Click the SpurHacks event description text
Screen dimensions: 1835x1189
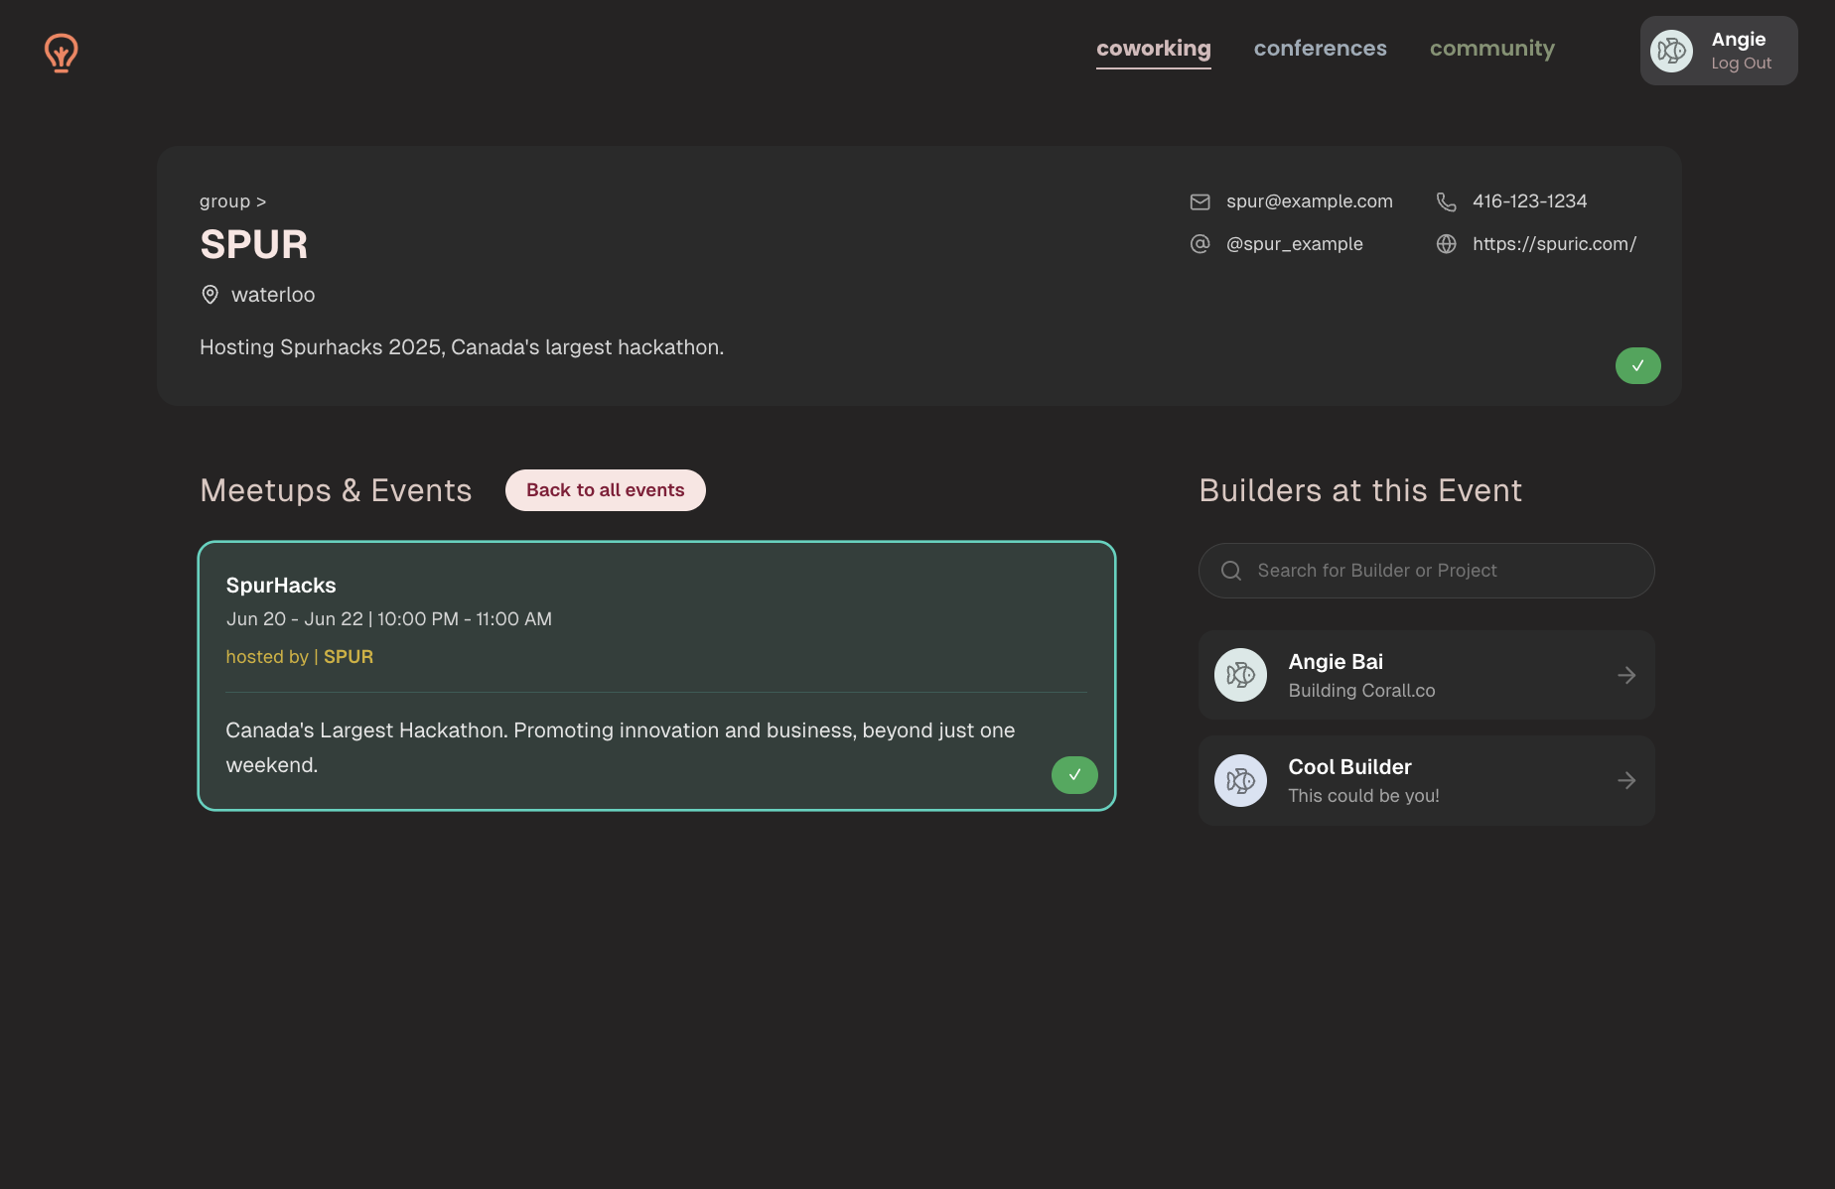[x=620, y=747]
